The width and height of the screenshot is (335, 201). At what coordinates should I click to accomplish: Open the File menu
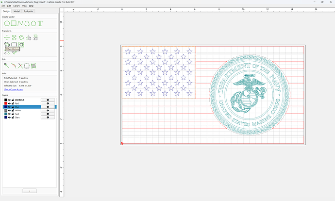point(3,6)
